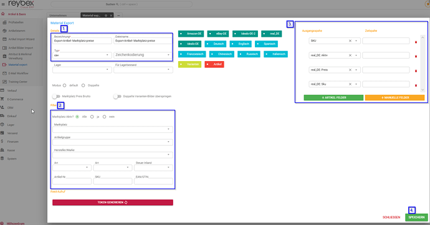Open Artikelstamm via its sidebar icon
The height and width of the screenshot is (225, 430).
(x=4, y=31)
